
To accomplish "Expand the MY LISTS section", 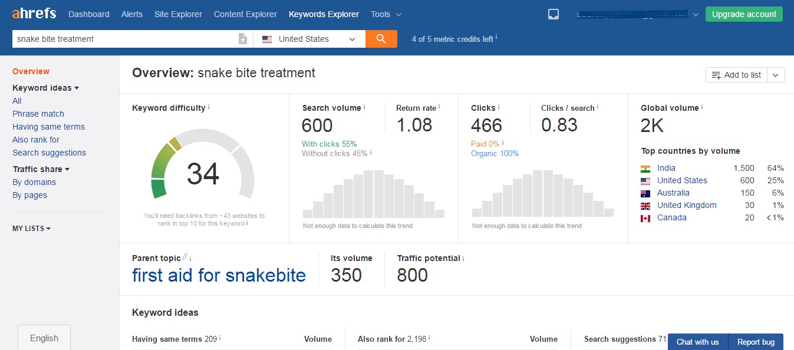I will click(31, 228).
